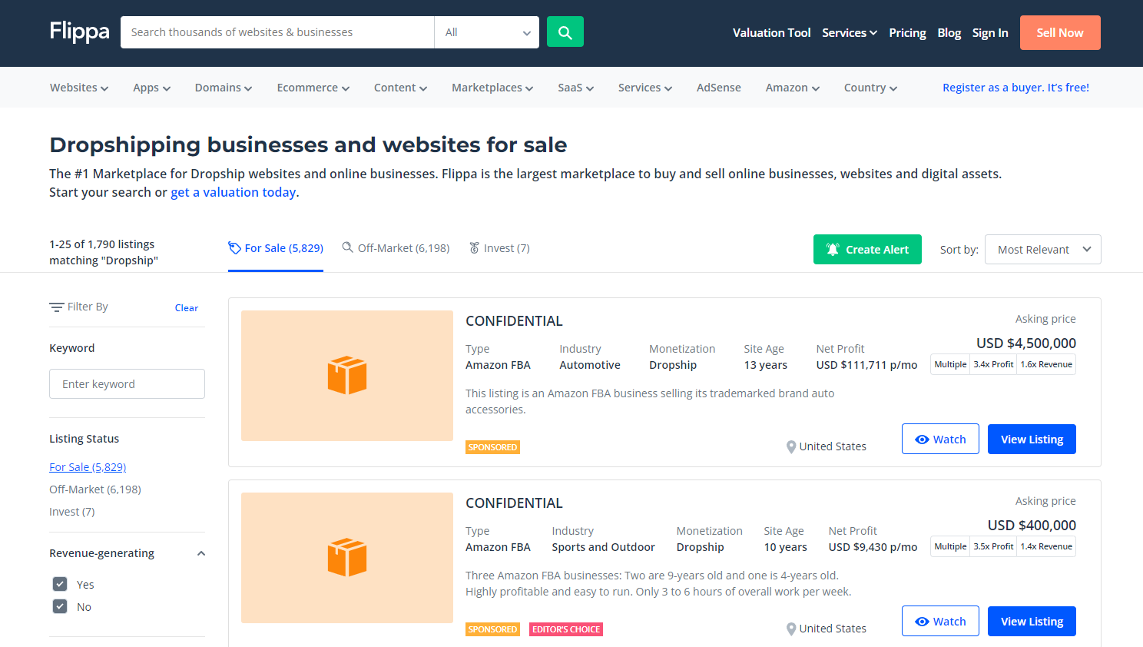Click the green search magnifier button
This screenshot has width=1143, height=647.
tap(565, 32)
